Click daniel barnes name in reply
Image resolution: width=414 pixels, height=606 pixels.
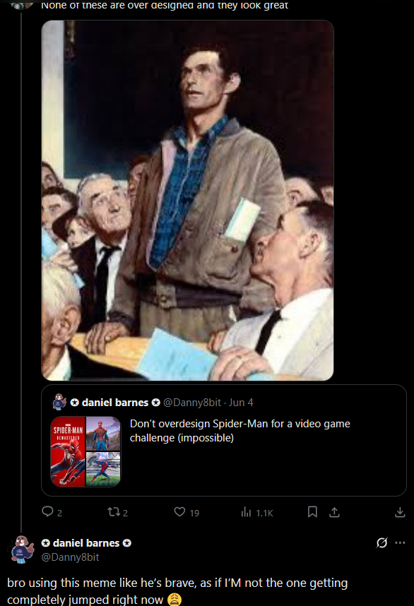(x=86, y=543)
